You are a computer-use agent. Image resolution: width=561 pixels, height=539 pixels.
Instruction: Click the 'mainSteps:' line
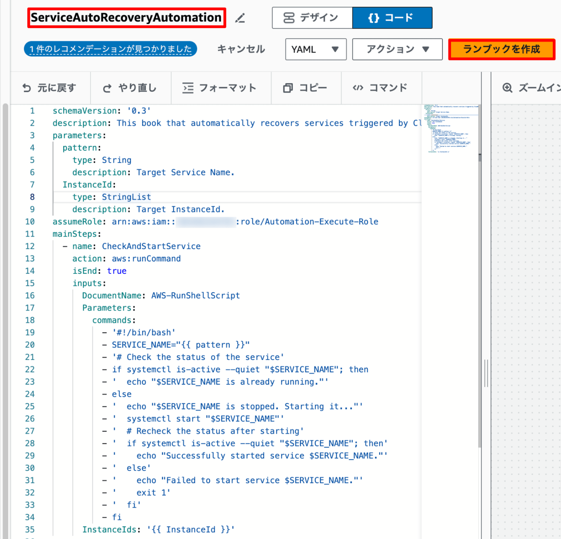click(77, 234)
